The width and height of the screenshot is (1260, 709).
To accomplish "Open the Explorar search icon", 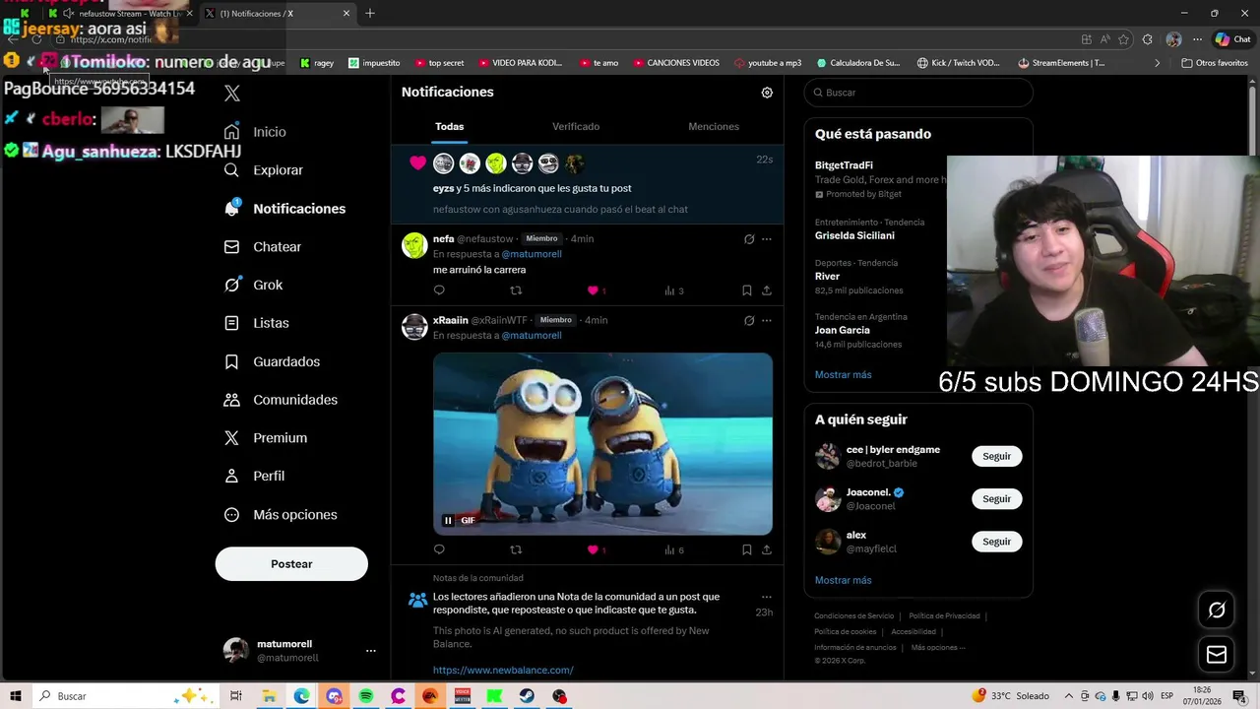I will pyautogui.click(x=231, y=170).
